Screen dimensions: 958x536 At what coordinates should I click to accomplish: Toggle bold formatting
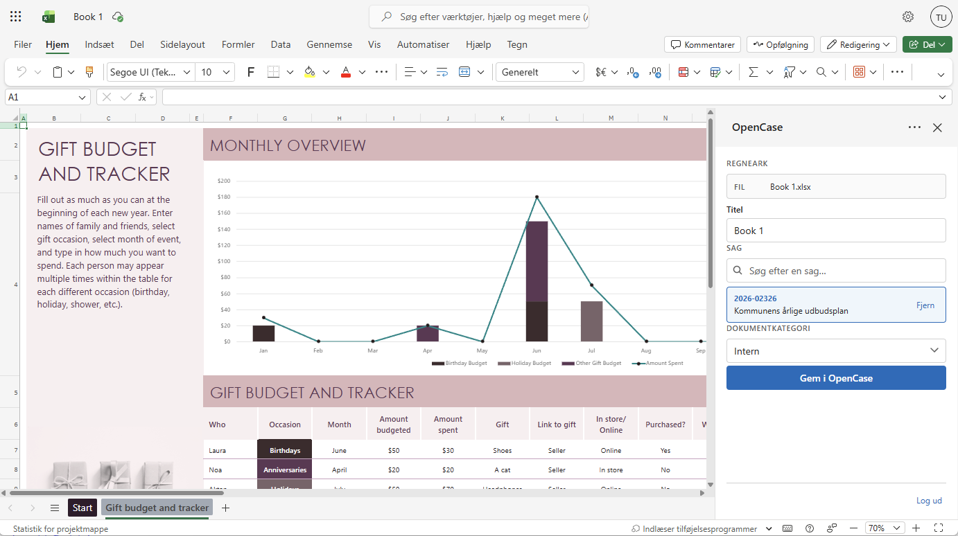coord(251,72)
